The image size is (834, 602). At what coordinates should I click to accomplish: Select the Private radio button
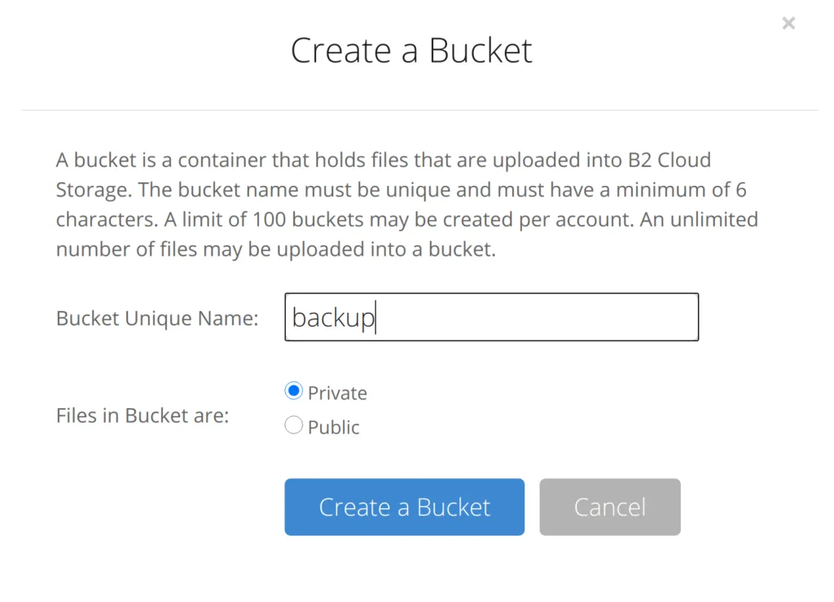tap(293, 392)
